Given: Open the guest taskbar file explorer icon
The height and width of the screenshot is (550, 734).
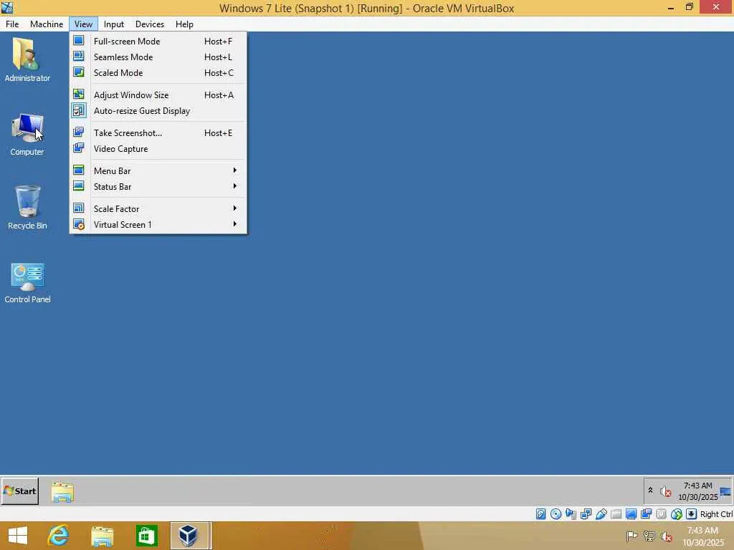Looking at the screenshot, I should [x=62, y=492].
